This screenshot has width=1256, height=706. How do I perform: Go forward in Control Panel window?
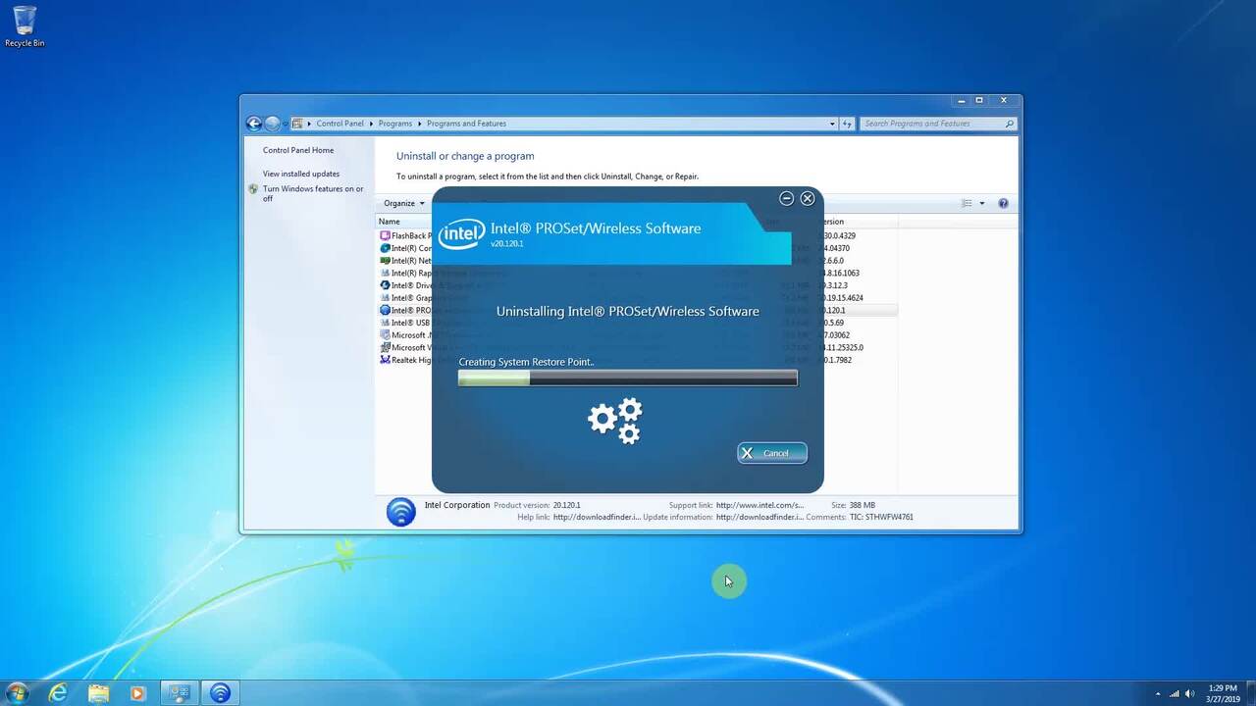273,124
